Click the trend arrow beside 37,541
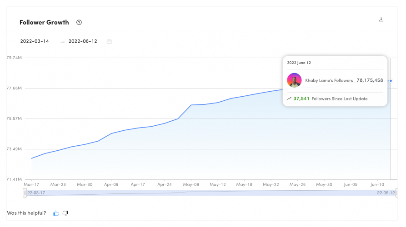Screen dimensions: 406x227 289,99
